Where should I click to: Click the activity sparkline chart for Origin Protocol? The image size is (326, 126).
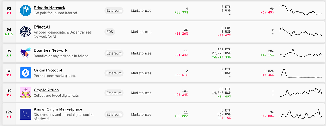coord(301,73)
